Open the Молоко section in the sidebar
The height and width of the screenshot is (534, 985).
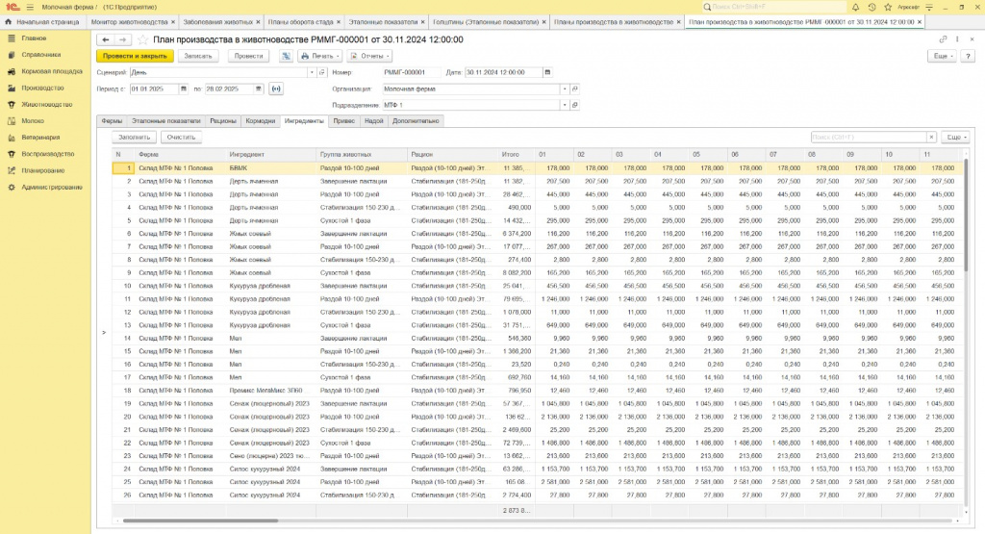click(33, 120)
